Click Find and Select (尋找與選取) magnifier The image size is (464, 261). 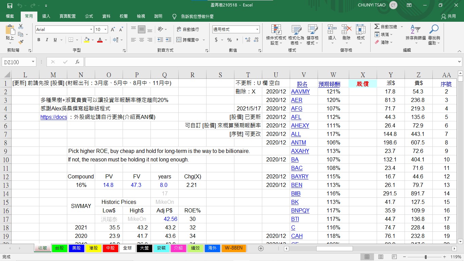434,35
